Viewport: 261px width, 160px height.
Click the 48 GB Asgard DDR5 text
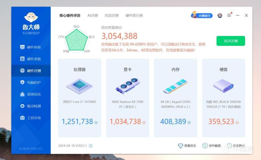pos(175,104)
